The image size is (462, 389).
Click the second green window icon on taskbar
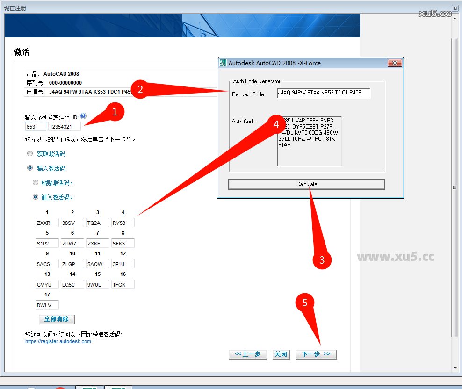[118, 387]
